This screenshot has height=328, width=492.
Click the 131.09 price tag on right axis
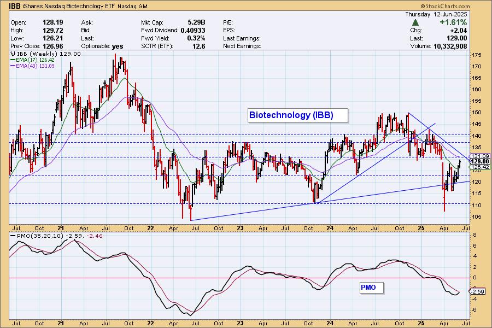tap(481, 156)
